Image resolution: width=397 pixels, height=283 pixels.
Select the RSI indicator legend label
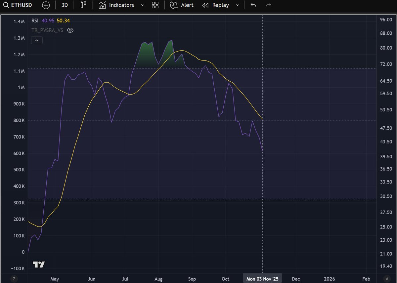pyautogui.click(x=35, y=20)
